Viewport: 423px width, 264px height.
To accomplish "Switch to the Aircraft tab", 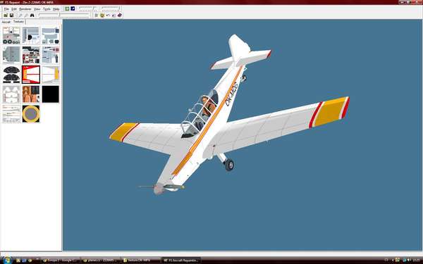I will [x=6, y=22].
